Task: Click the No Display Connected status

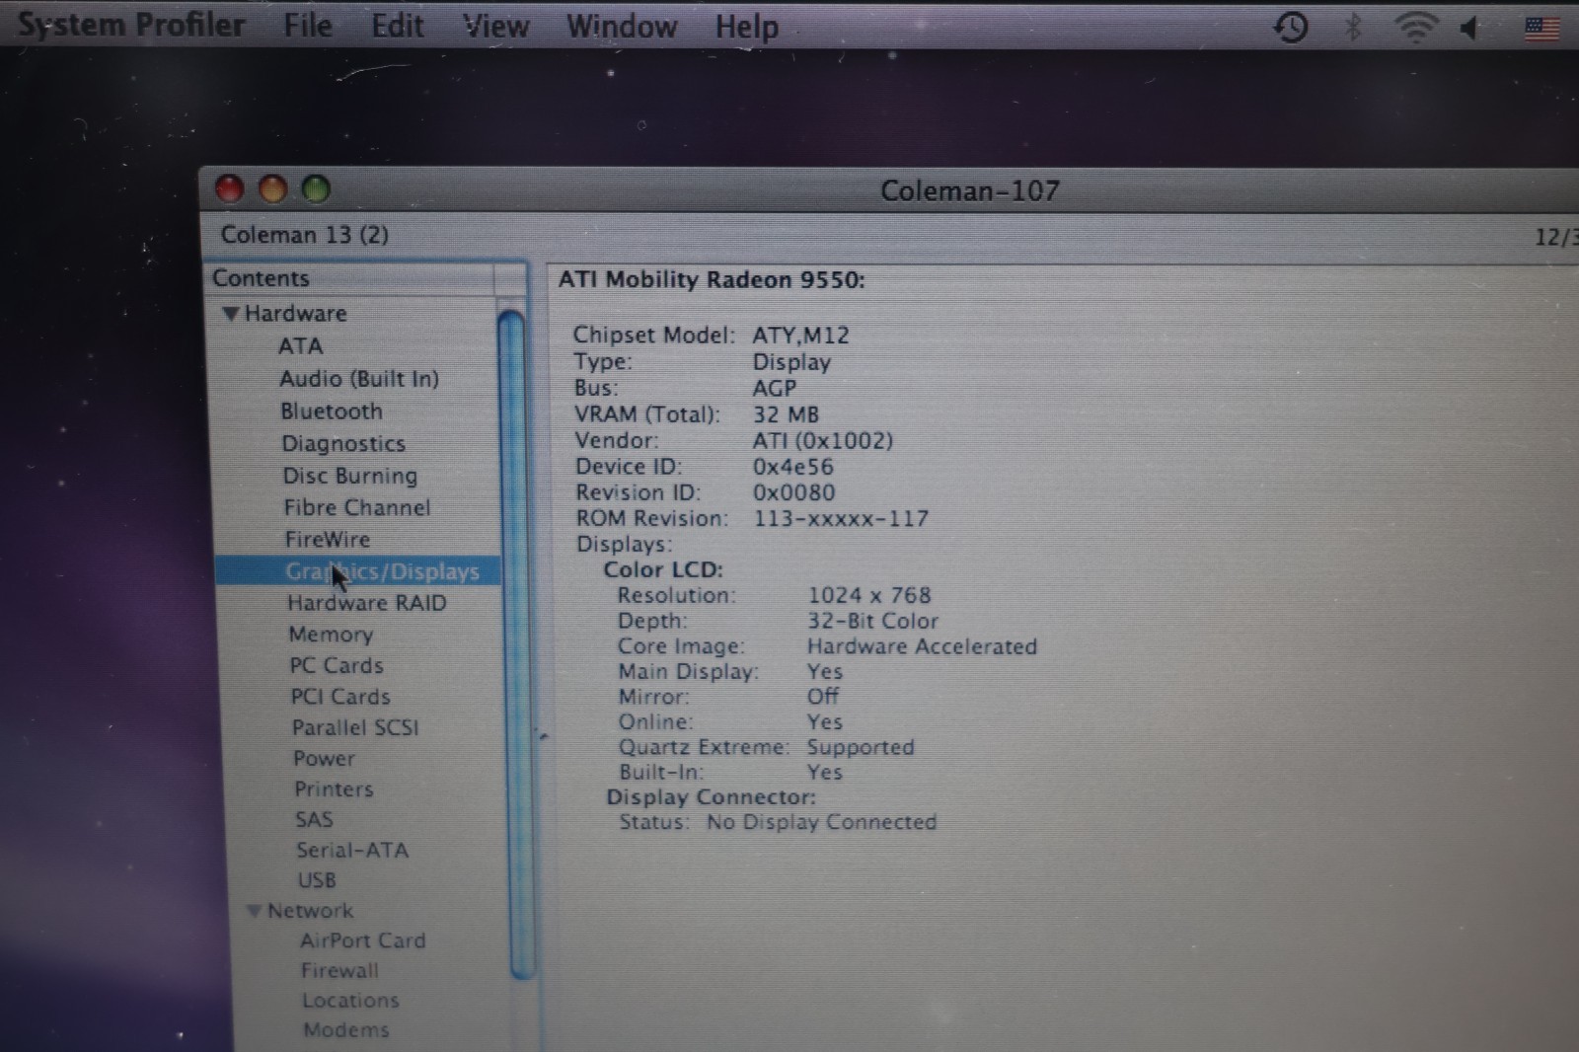Action: click(x=821, y=823)
